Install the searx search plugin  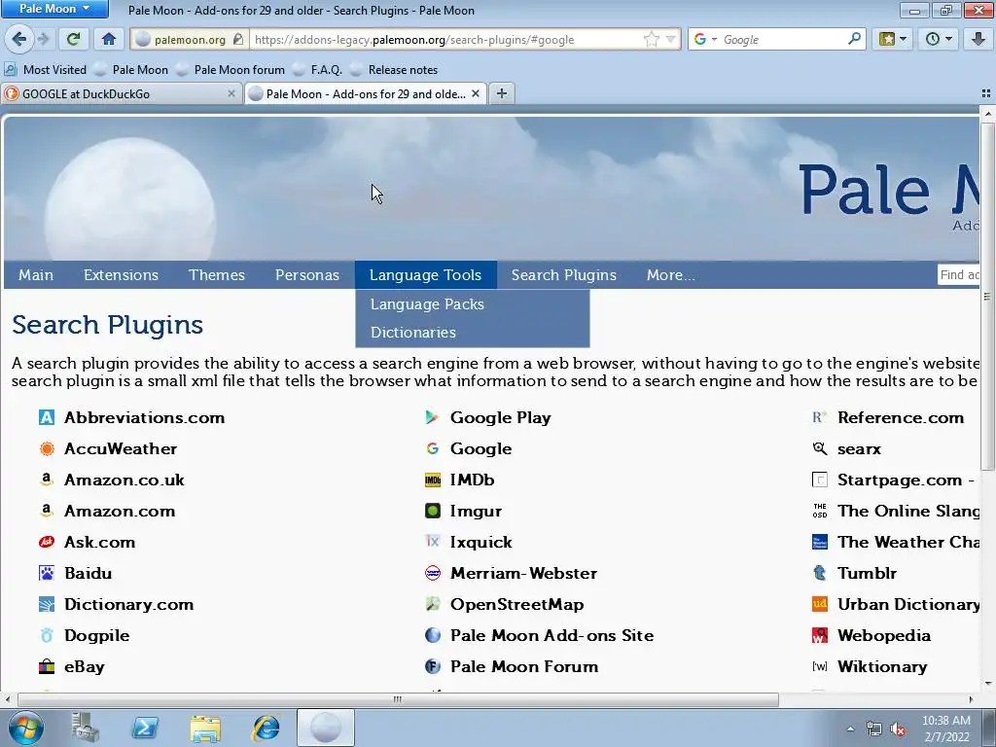[860, 448]
